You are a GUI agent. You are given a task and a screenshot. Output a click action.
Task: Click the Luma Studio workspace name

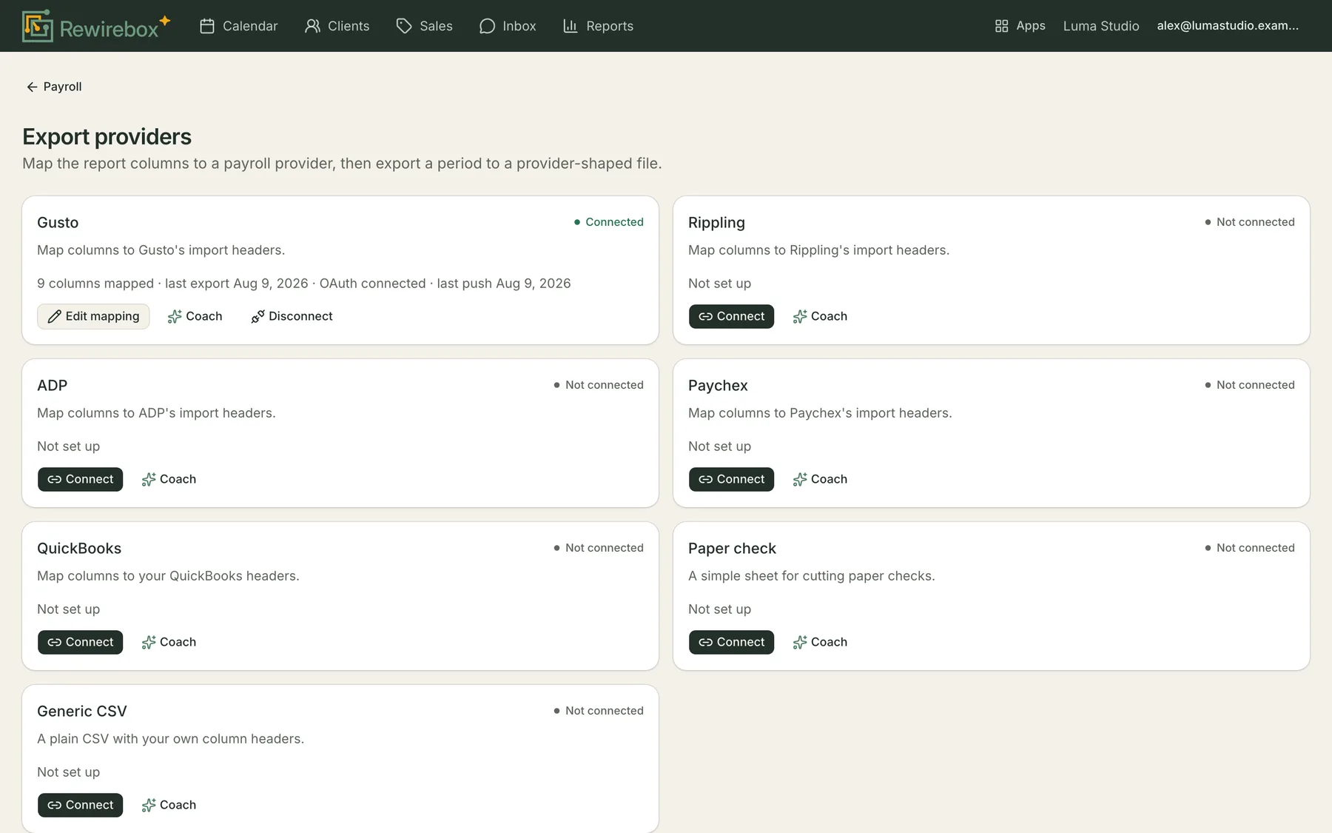pyautogui.click(x=1101, y=26)
